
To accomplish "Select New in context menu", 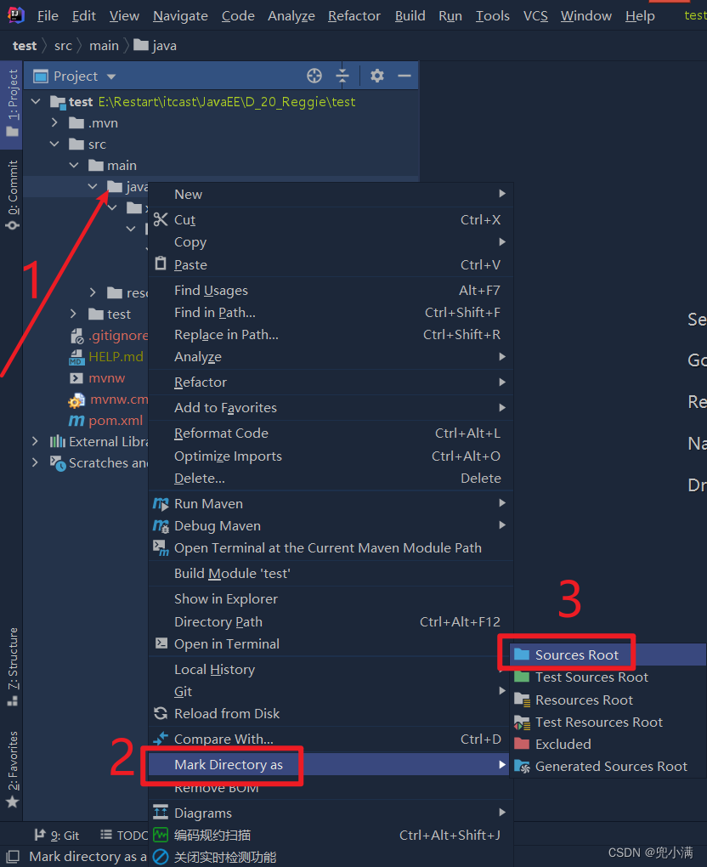I will (331, 194).
